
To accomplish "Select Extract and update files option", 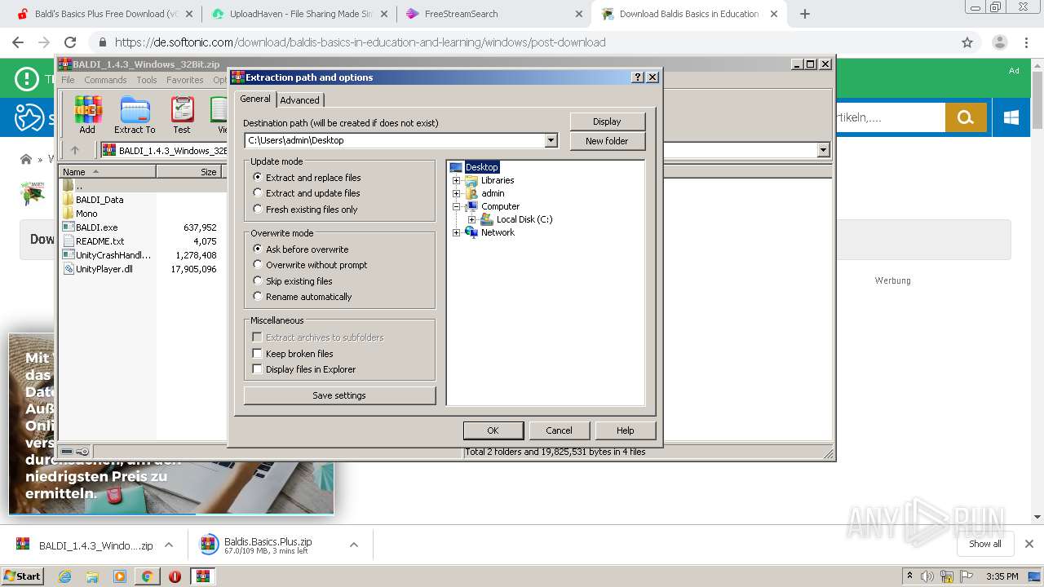I will tap(258, 193).
